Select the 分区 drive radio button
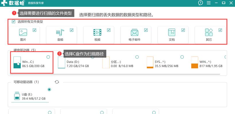 [137, 57]
